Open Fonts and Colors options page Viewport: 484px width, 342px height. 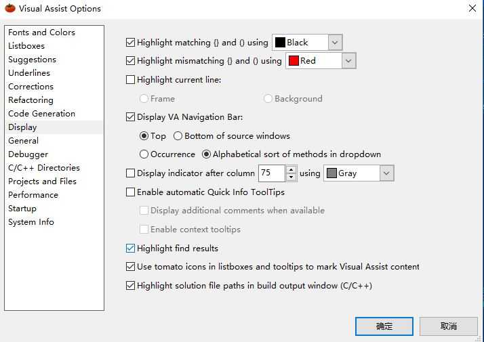click(41, 33)
